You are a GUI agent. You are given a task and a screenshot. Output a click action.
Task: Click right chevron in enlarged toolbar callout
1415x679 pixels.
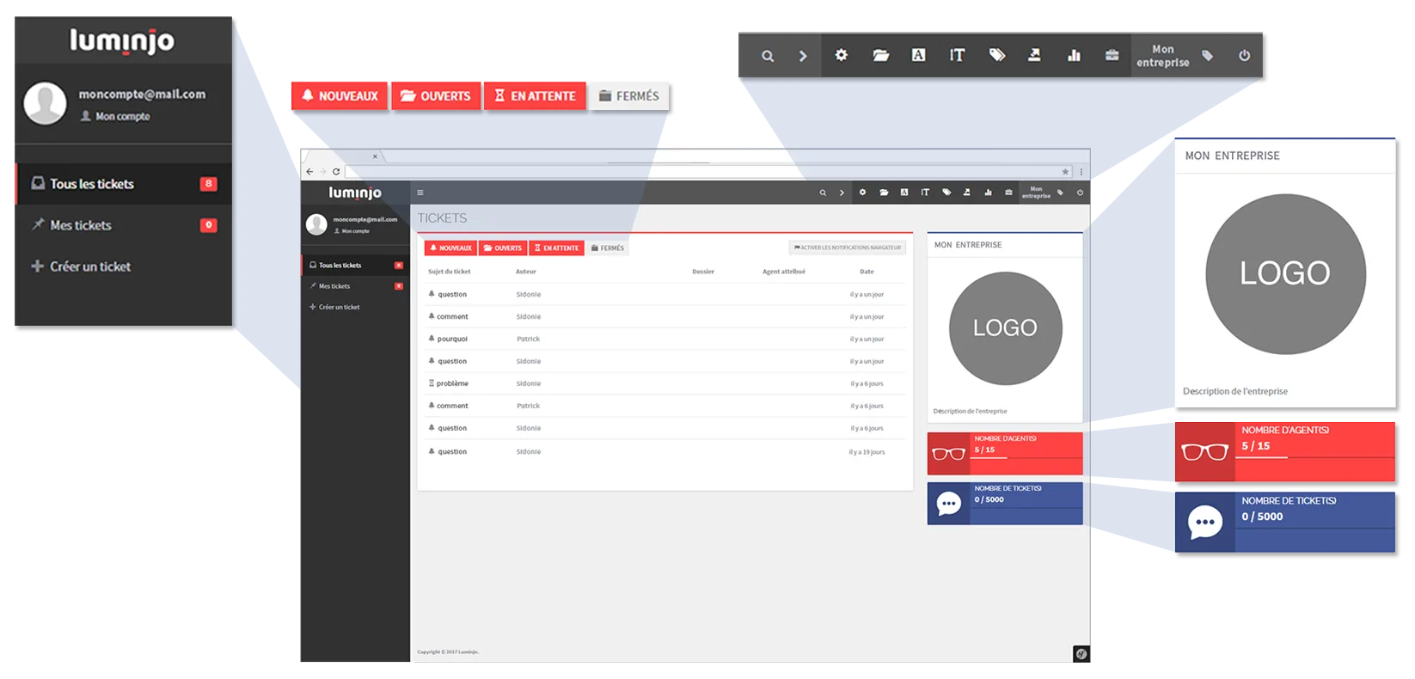803,56
